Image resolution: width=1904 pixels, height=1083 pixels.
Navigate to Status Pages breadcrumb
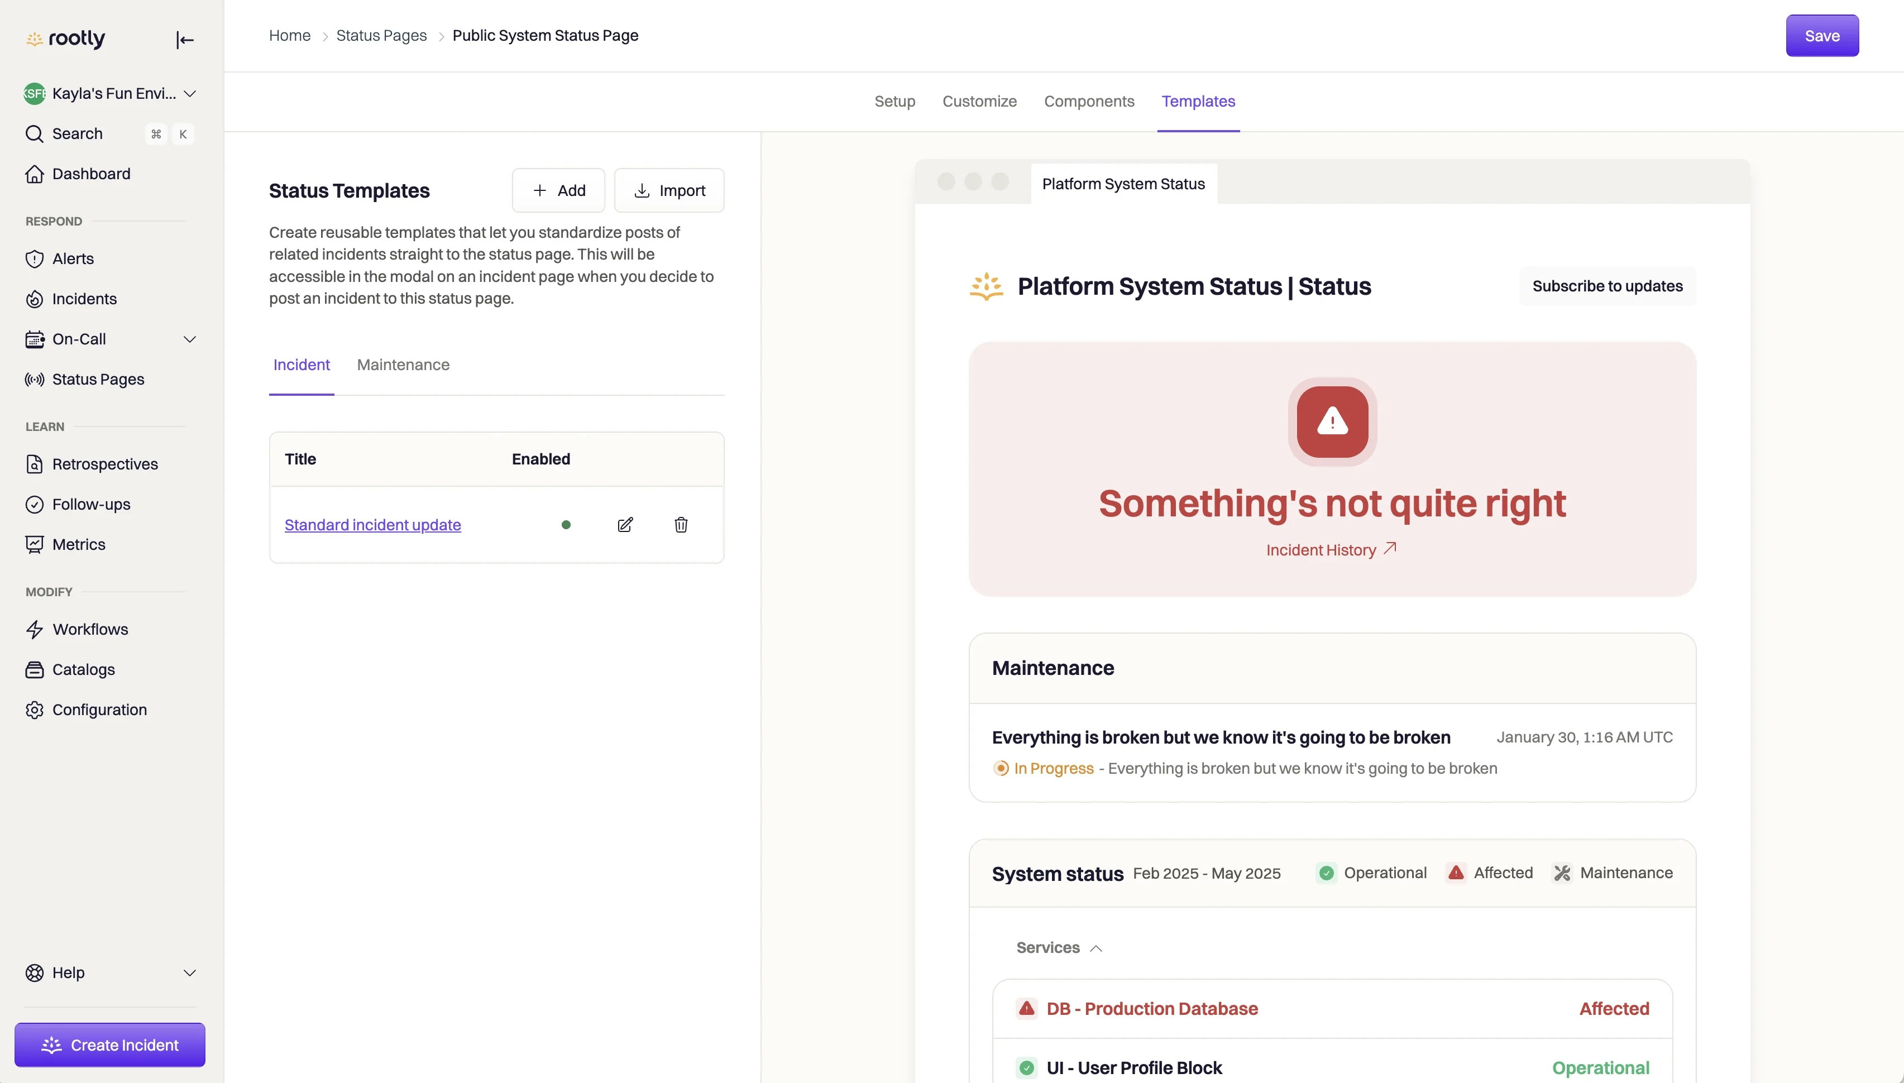[x=381, y=36]
